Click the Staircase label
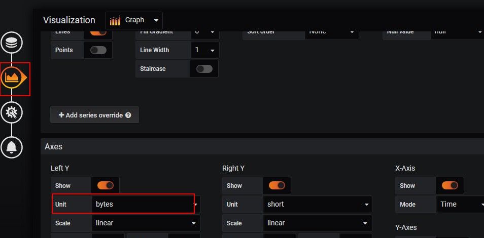 click(153, 69)
